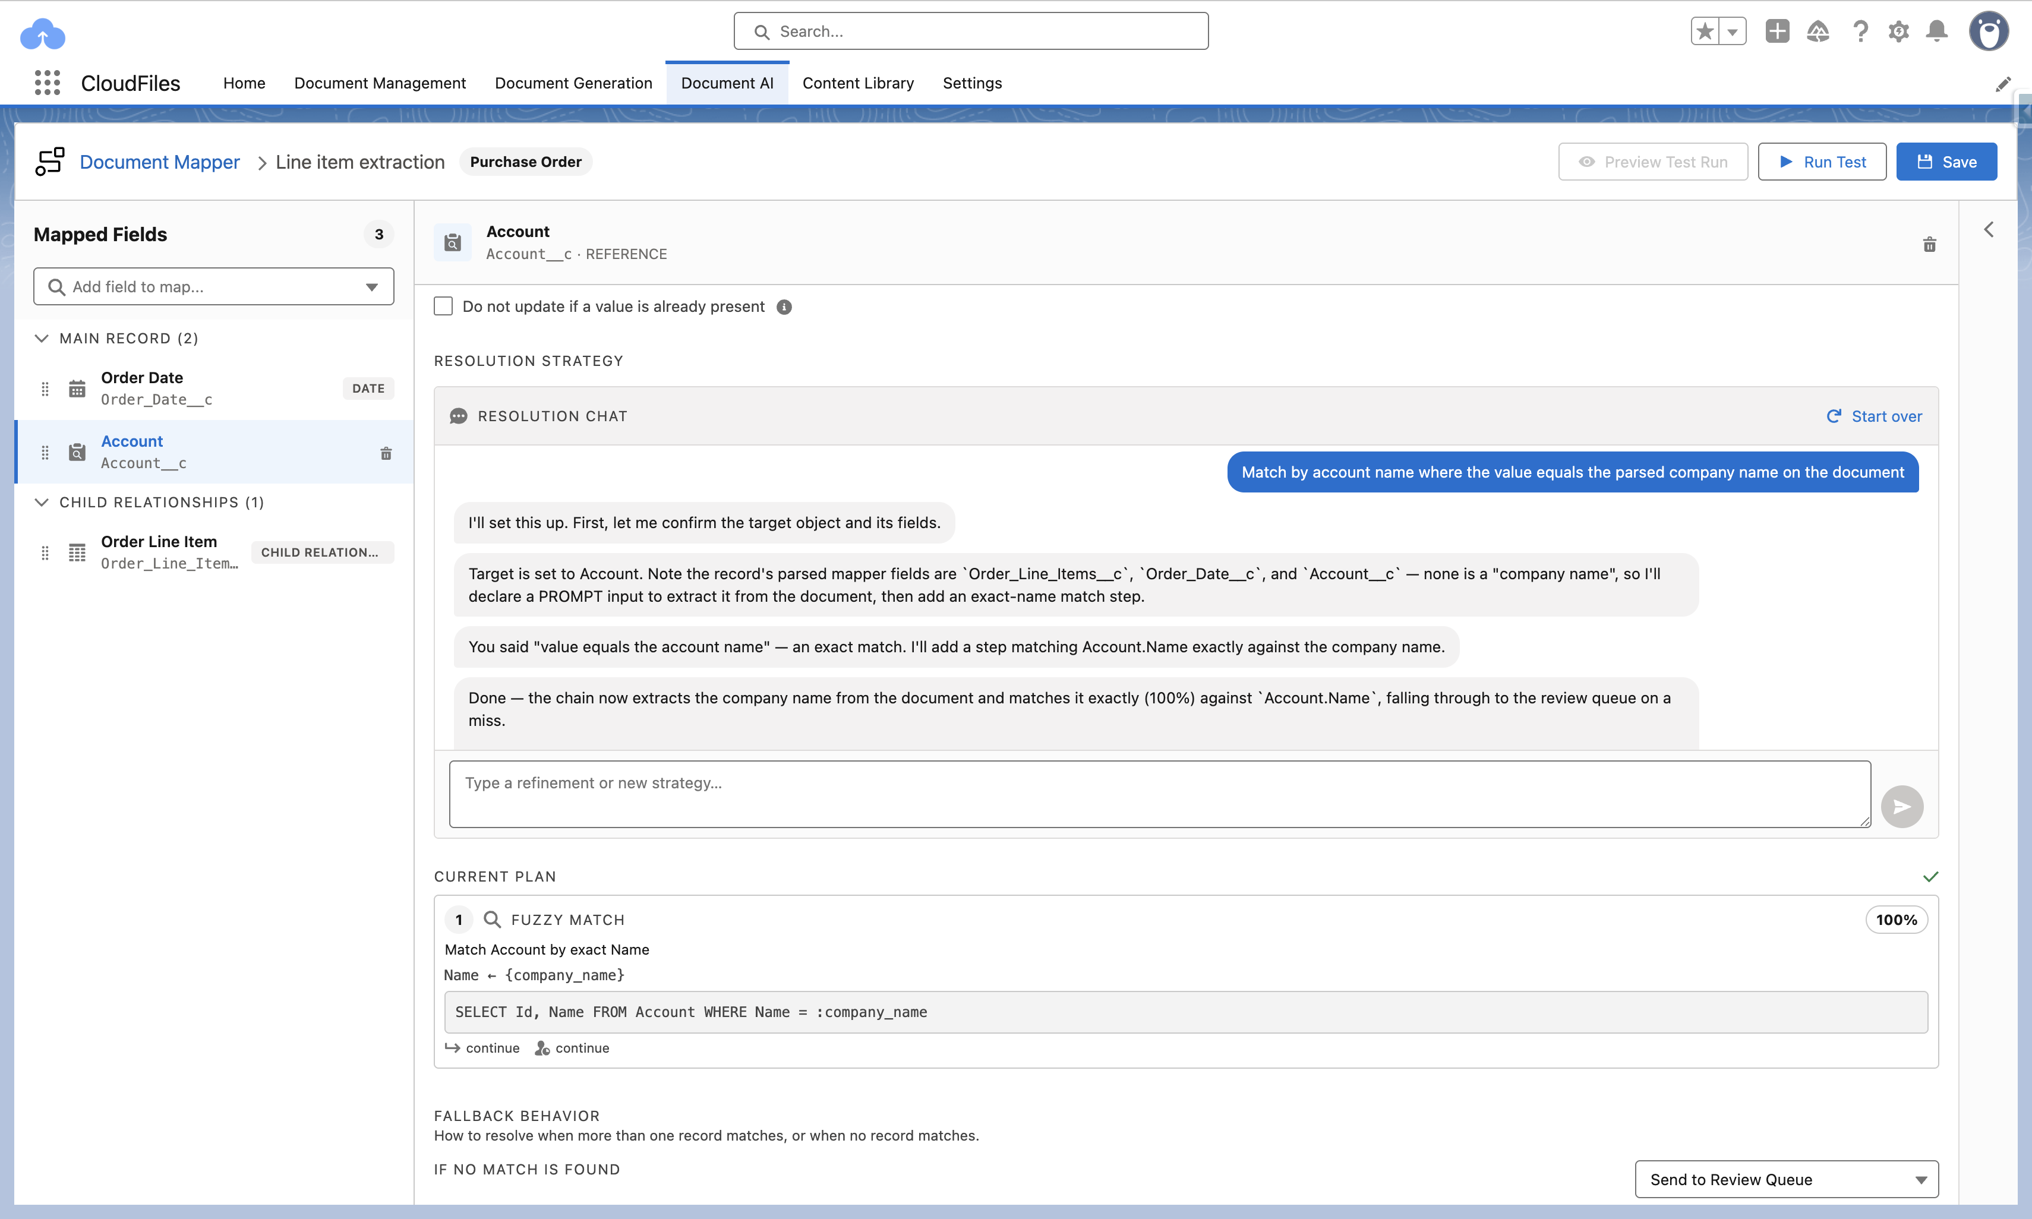
Task: Click the step number 1 badge
Action: click(x=459, y=920)
